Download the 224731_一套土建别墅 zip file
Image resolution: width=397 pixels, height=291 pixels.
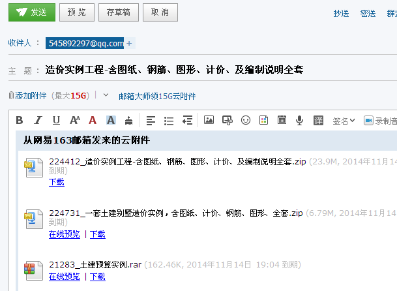(98, 234)
